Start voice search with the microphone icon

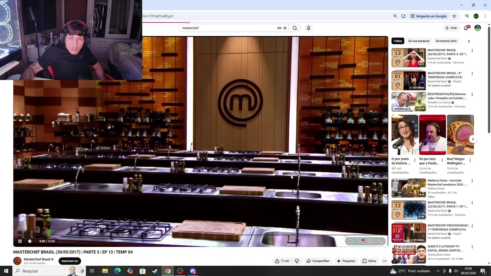[308, 28]
